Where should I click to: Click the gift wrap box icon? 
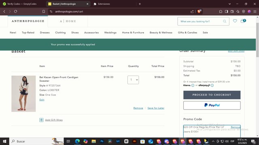click(x=41, y=120)
